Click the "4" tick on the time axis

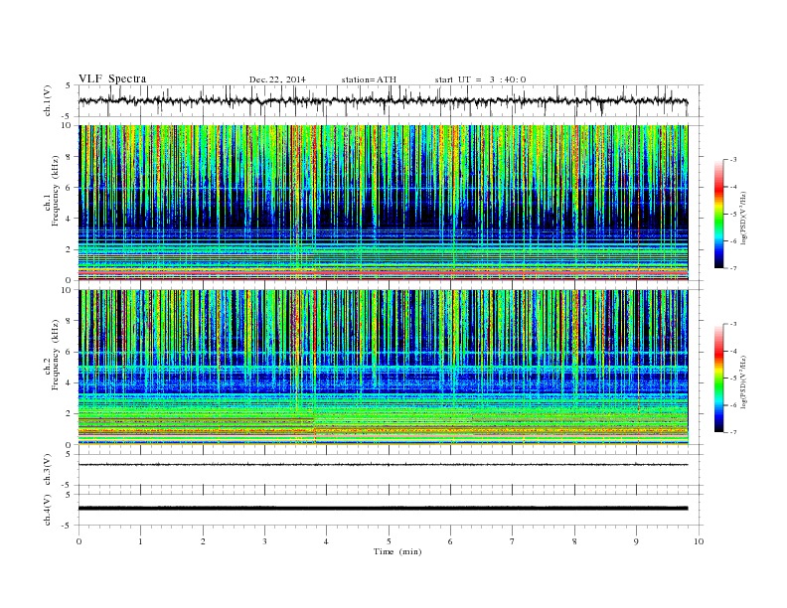326,541
